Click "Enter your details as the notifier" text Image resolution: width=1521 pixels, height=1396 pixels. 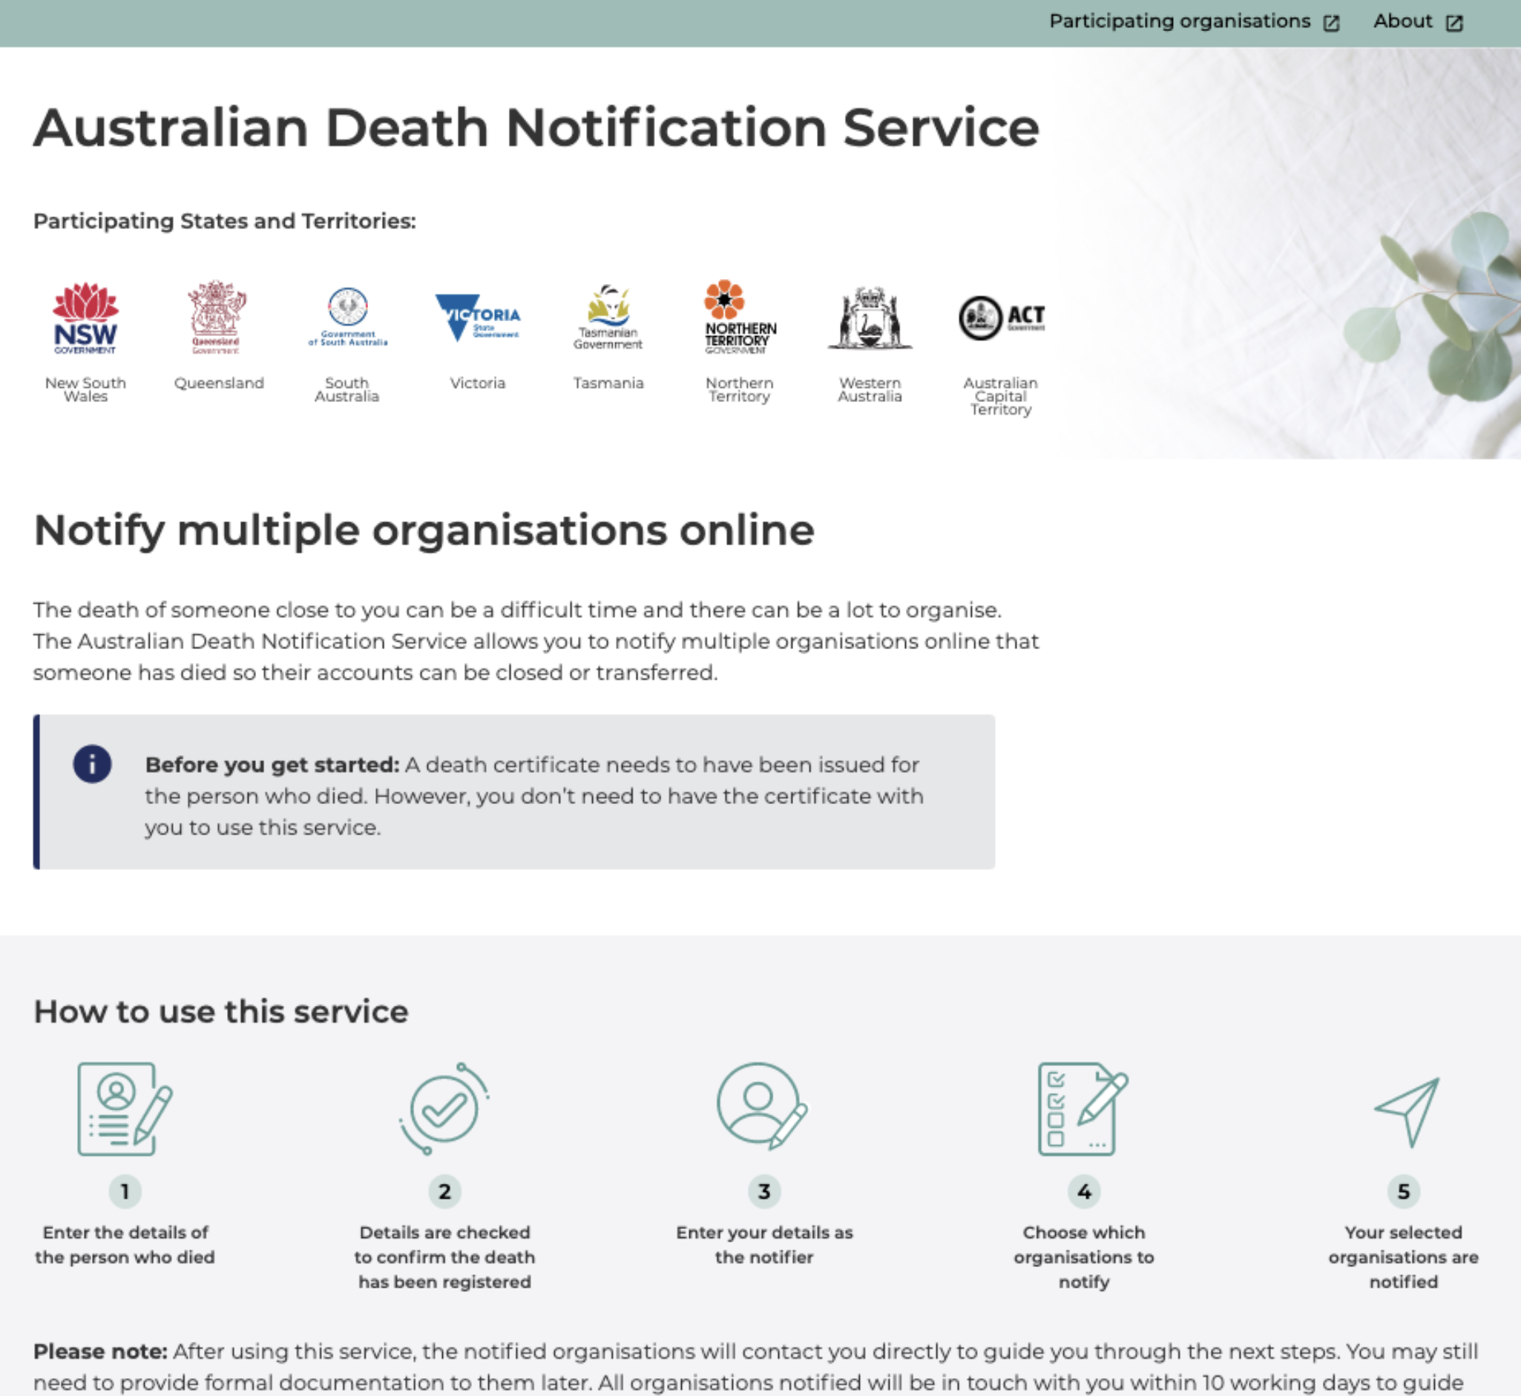pyautogui.click(x=764, y=1244)
